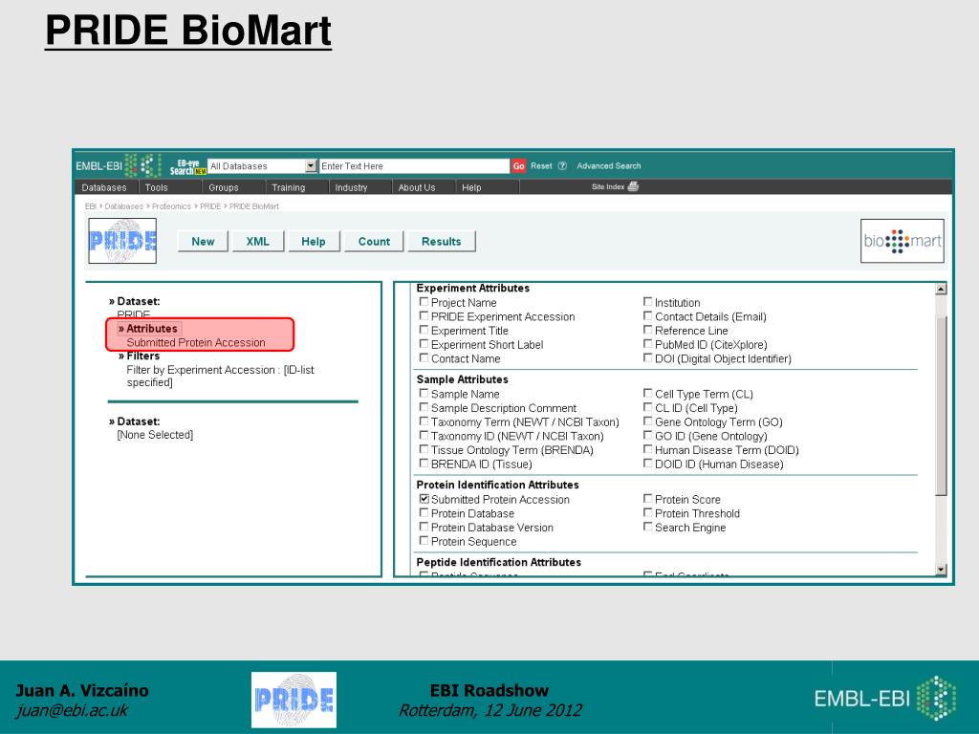Open the About Us menu
The width and height of the screenshot is (979, 734).
click(417, 187)
